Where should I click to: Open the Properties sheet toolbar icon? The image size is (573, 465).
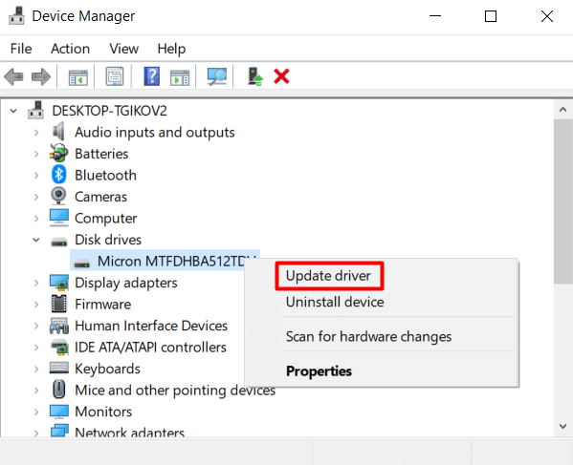[115, 76]
